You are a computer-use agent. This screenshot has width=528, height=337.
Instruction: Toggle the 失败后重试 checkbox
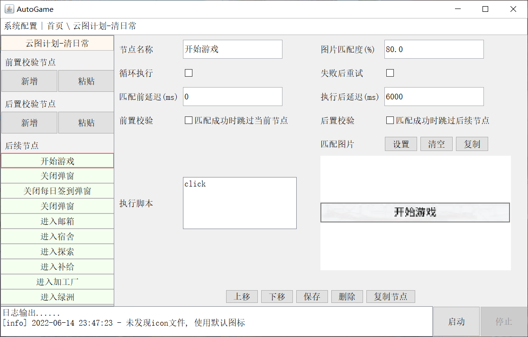click(x=390, y=73)
